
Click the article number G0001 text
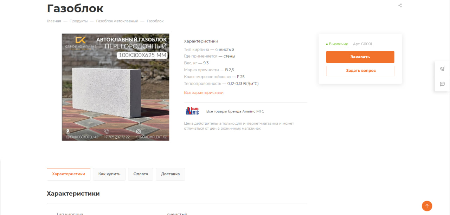pyautogui.click(x=362, y=44)
